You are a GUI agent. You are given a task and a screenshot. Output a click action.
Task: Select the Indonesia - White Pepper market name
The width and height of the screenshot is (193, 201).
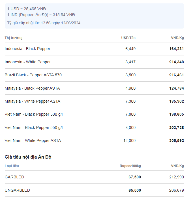point(28,62)
